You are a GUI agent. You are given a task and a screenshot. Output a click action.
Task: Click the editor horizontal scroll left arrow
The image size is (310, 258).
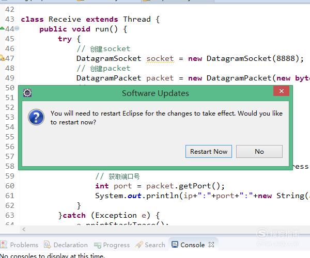24,229
